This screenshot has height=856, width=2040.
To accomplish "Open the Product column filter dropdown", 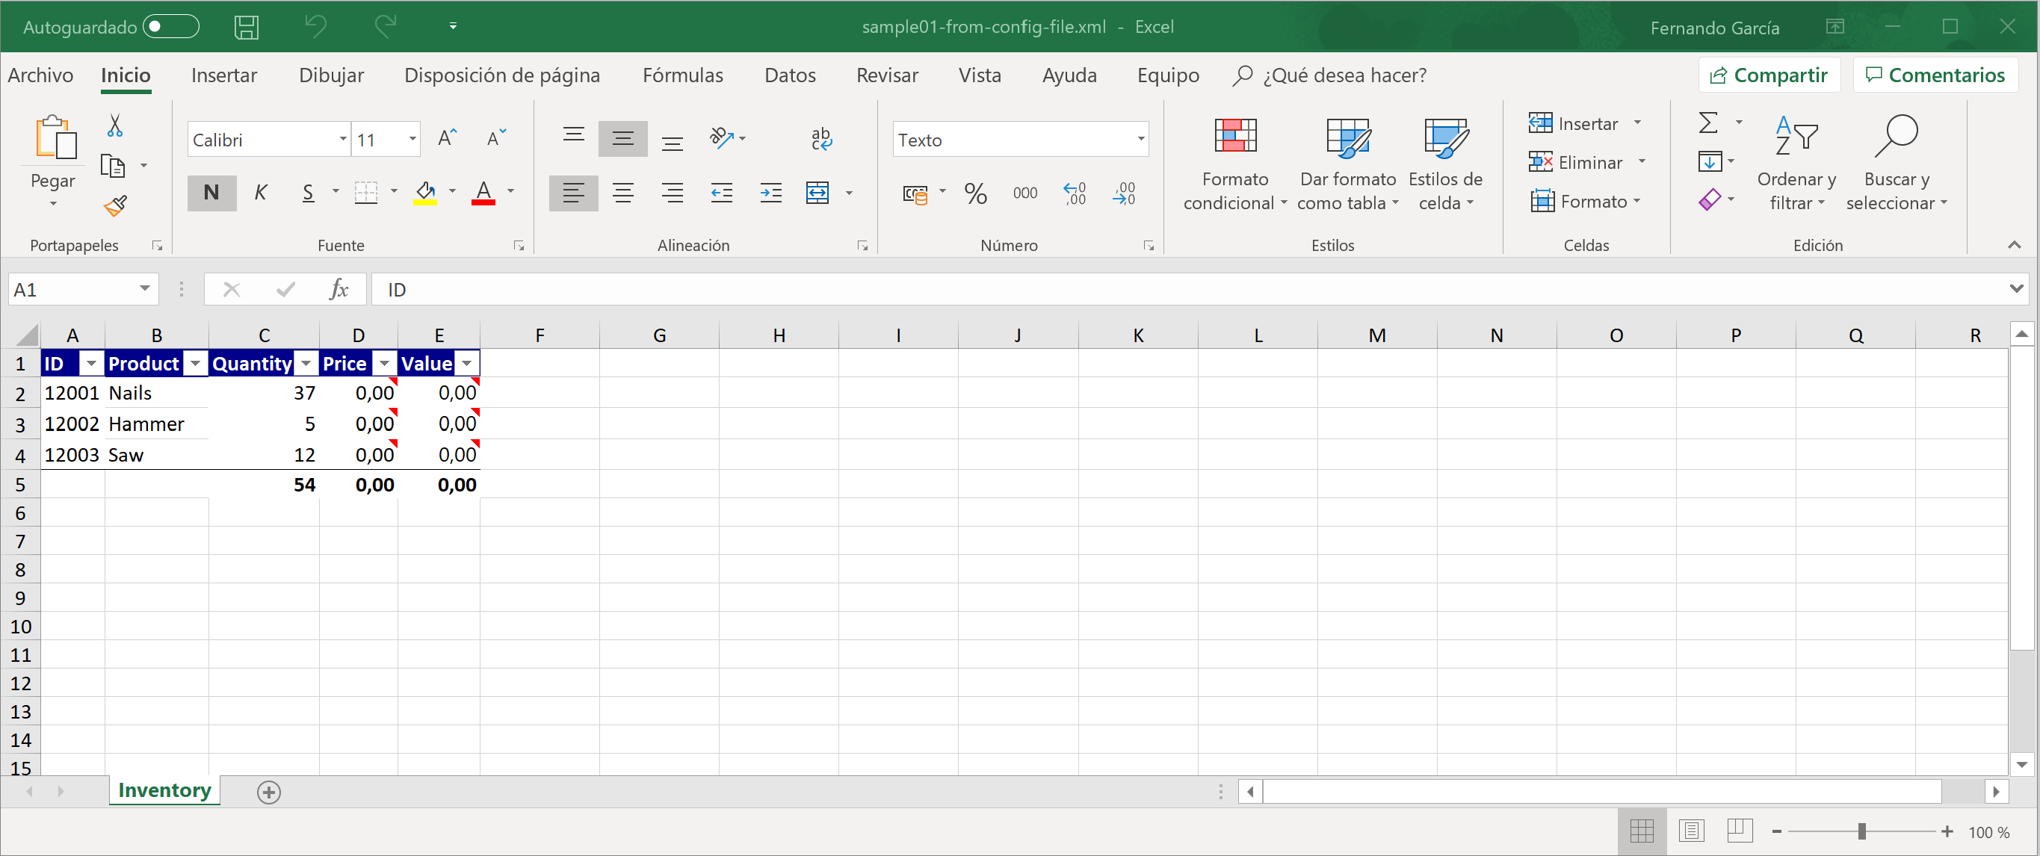I will coord(195,364).
